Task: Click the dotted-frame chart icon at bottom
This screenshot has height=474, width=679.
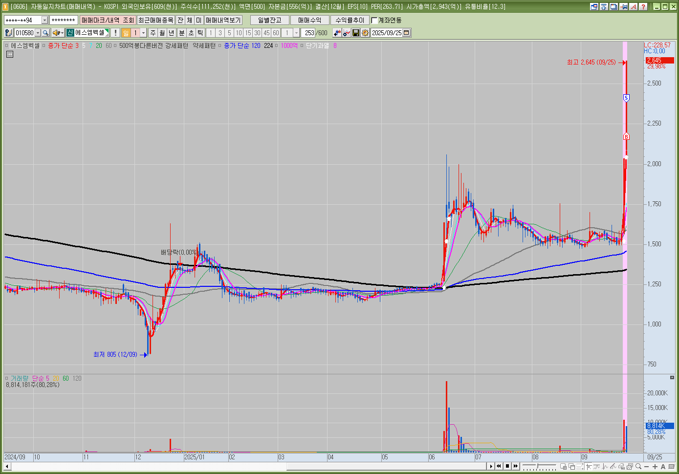Action: pyautogui.click(x=580, y=466)
